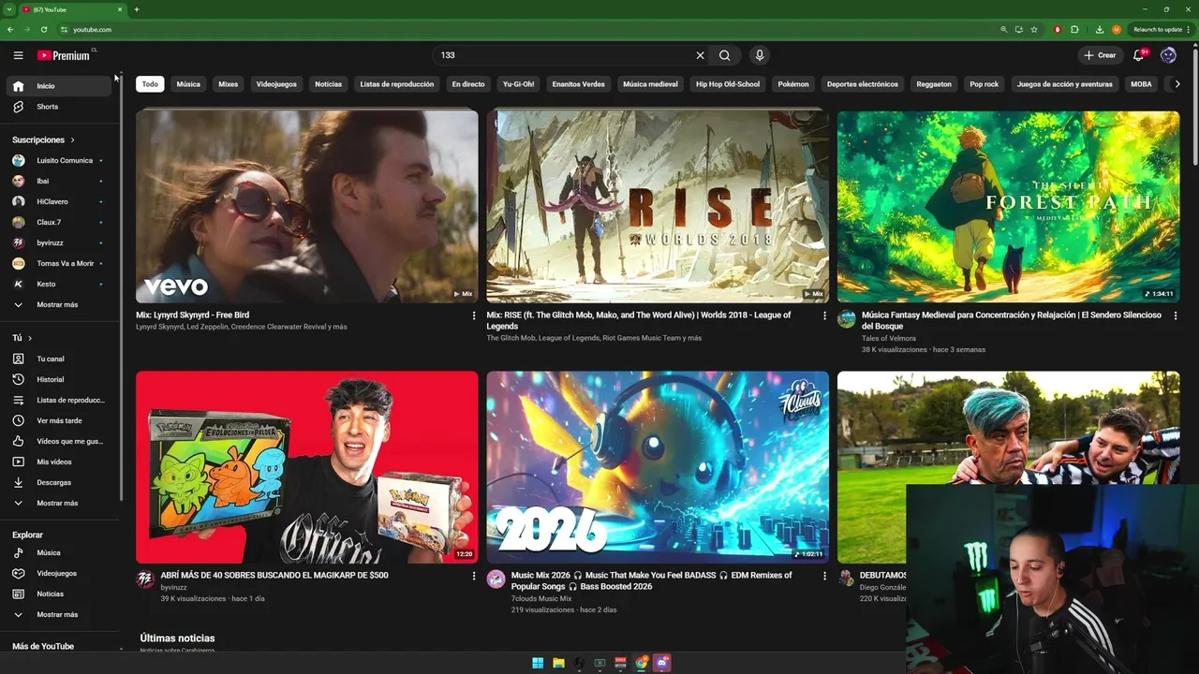Open Discord from the taskbar
This screenshot has width=1199, height=674.
pyautogui.click(x=662, y=663)
